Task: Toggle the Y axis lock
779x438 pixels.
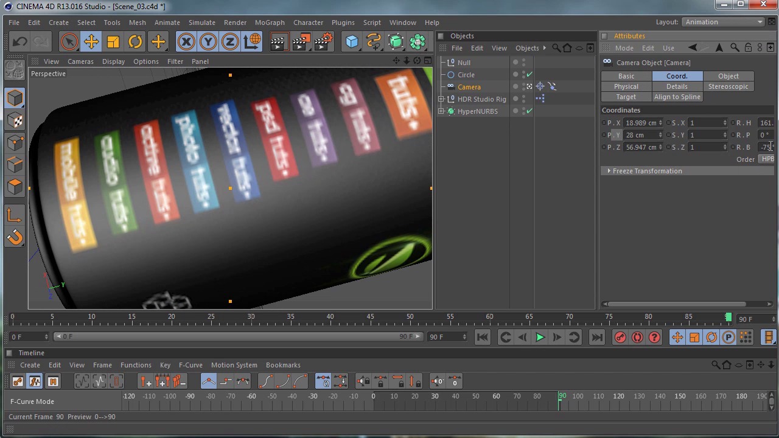Action: tap(208, 41)
